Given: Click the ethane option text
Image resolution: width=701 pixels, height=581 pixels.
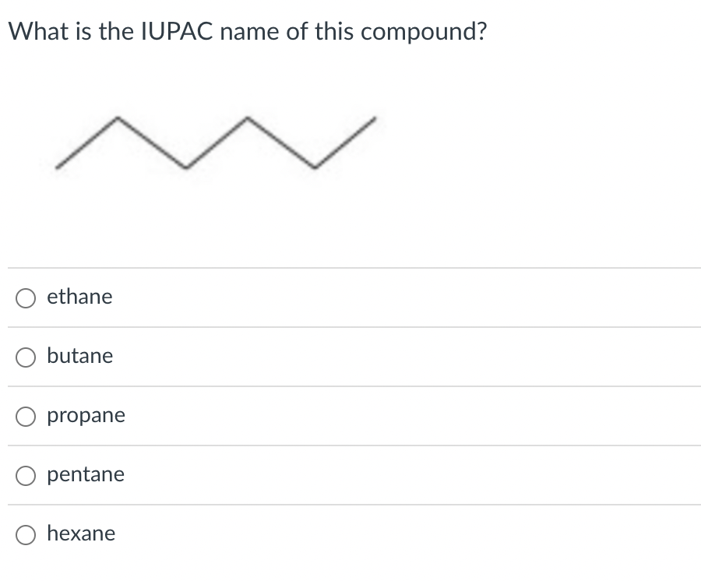Looking at the screenshot, I should [79, 297].
